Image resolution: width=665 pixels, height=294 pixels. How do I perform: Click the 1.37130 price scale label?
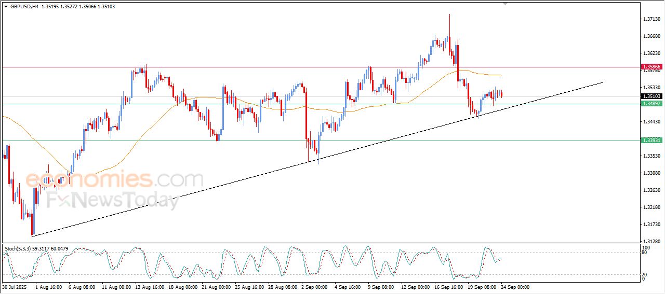(x=651, y=19)
